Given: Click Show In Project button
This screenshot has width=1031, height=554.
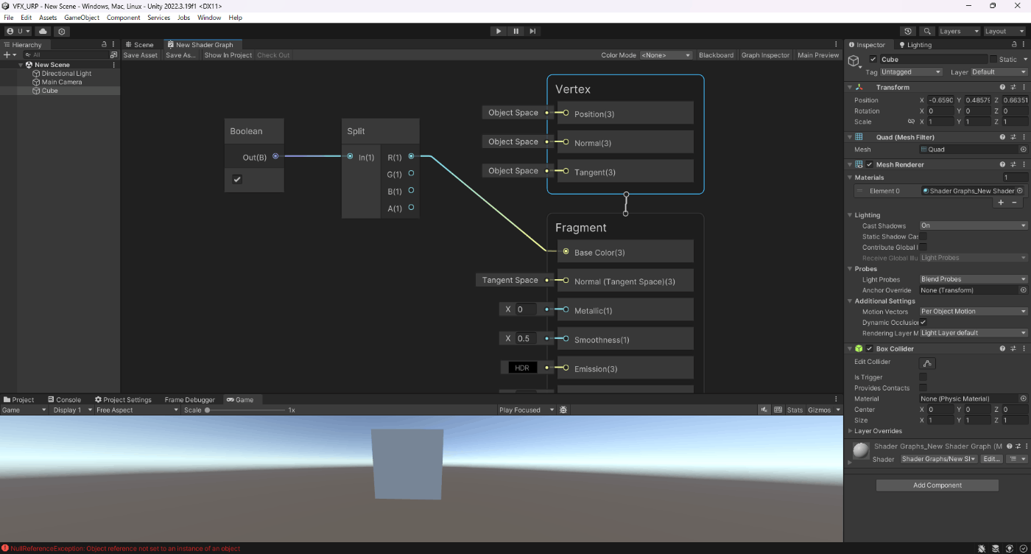Looking at the screenshot, I should click(x=228, y=55).
